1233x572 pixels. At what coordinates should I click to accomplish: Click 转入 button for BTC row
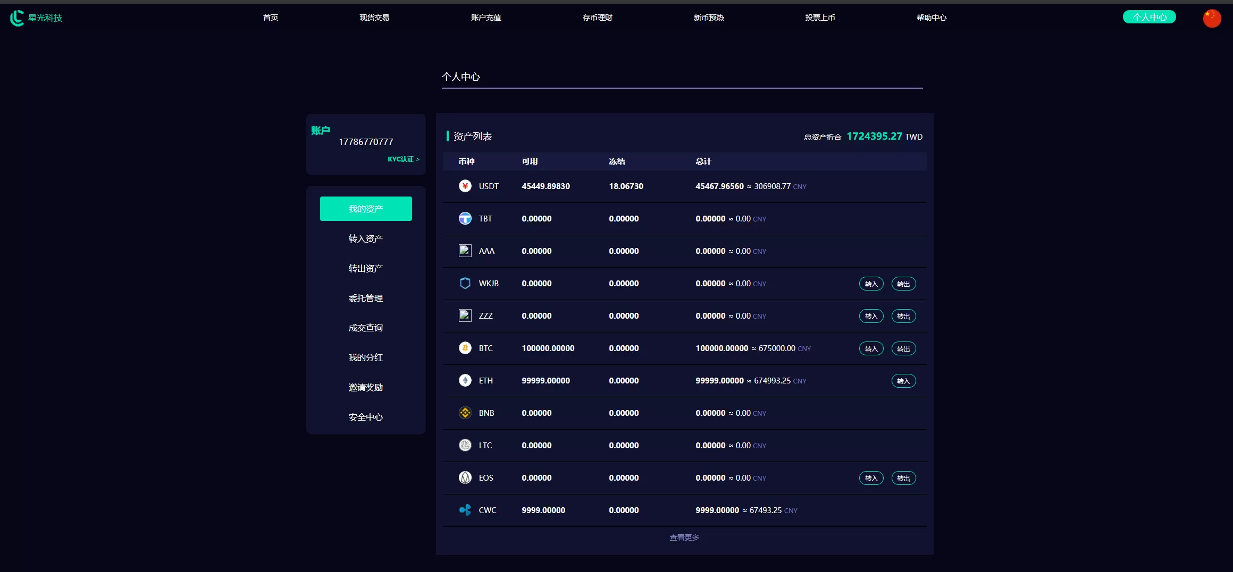[x=871, y=348]
